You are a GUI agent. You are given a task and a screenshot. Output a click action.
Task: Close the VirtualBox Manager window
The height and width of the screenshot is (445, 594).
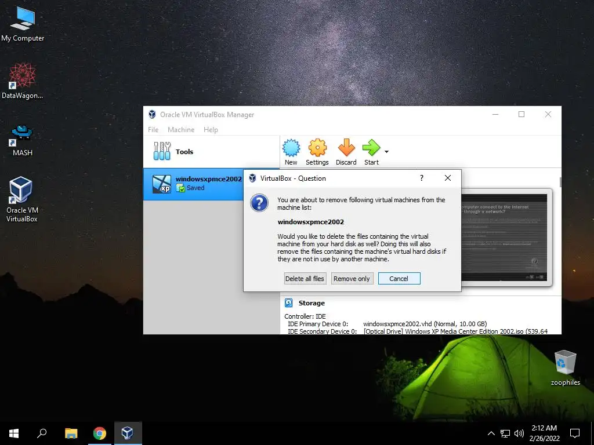[548, 114]
